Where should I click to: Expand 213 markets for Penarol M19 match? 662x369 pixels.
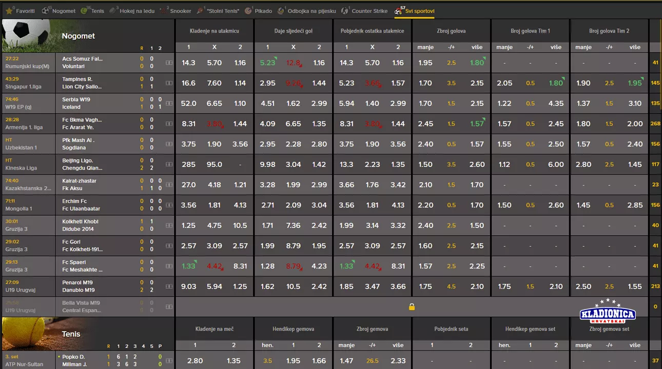coord(655,286)
